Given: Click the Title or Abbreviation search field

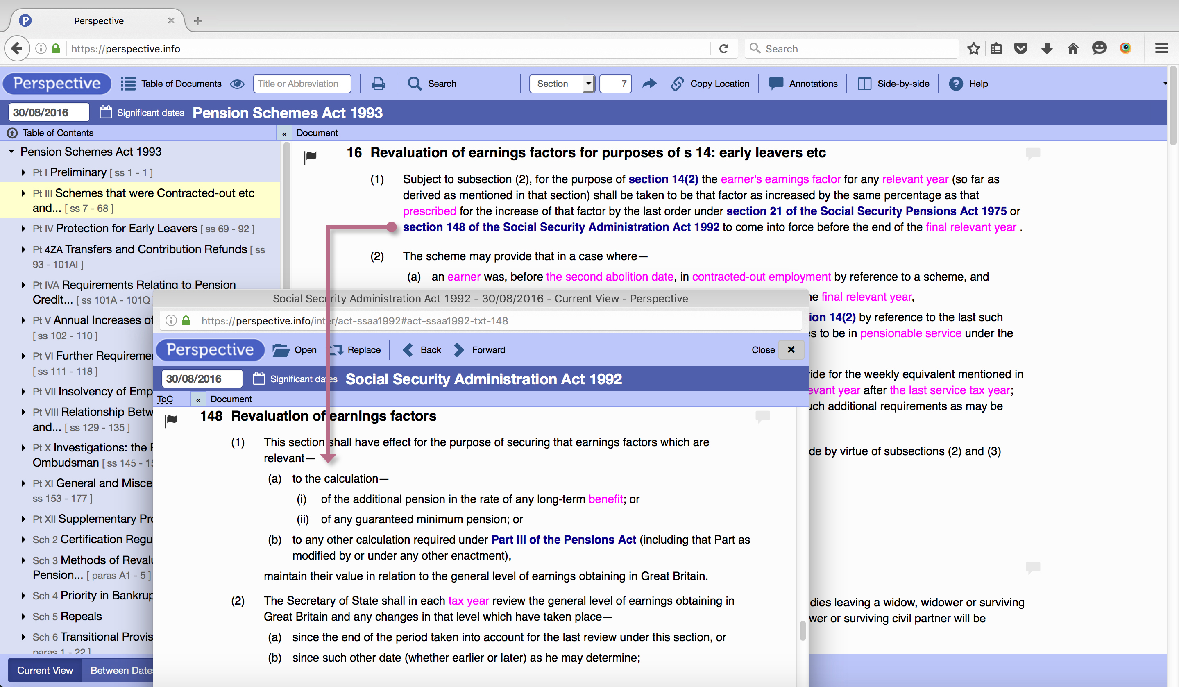Looking at the screenshot, I should point(302,83).
